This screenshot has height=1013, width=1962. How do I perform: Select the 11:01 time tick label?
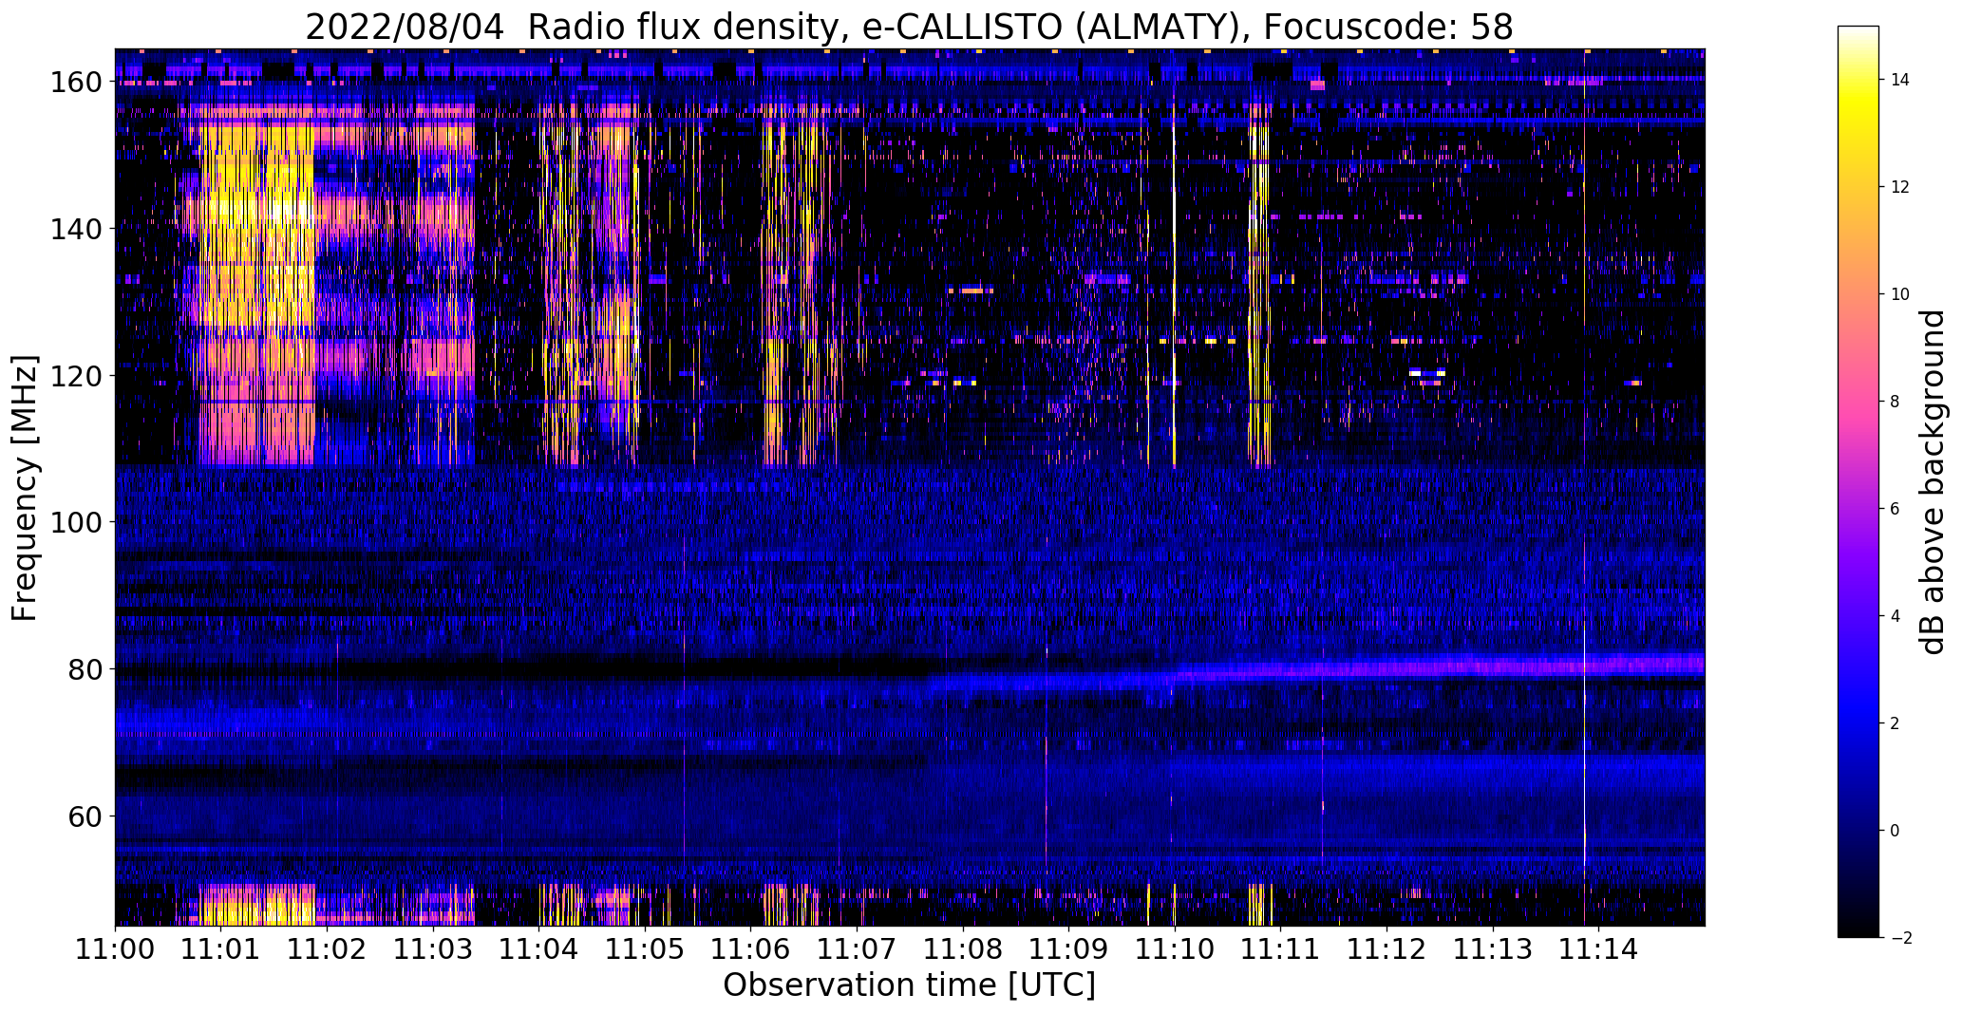[x=221, y=948]
